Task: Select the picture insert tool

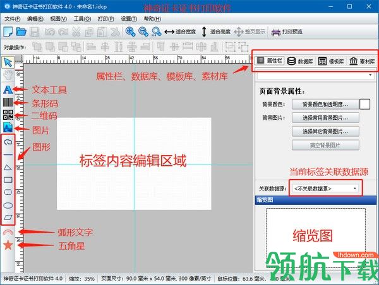Action: click(8, 127)
